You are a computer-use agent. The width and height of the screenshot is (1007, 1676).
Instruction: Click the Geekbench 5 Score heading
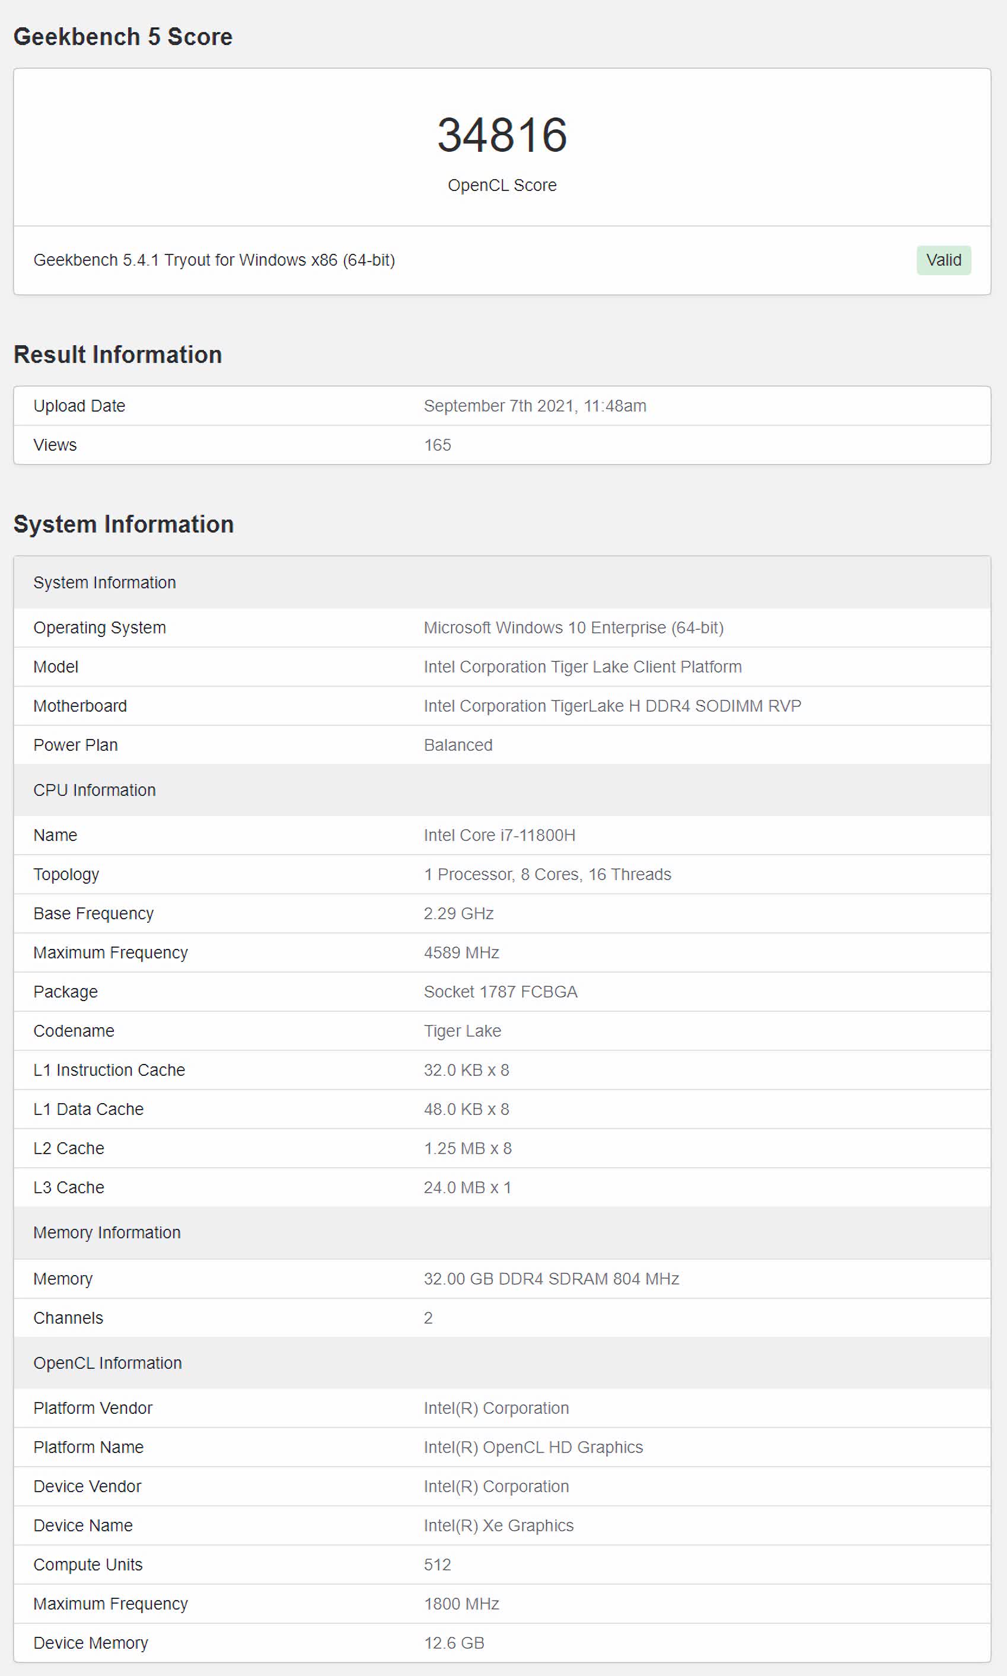coord(123,37)
